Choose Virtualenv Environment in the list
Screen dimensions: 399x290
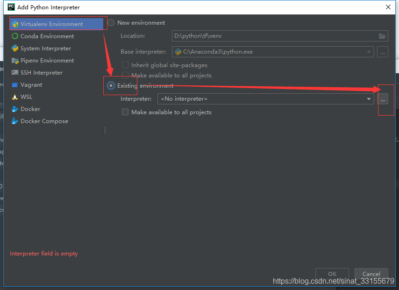point(57,24)
